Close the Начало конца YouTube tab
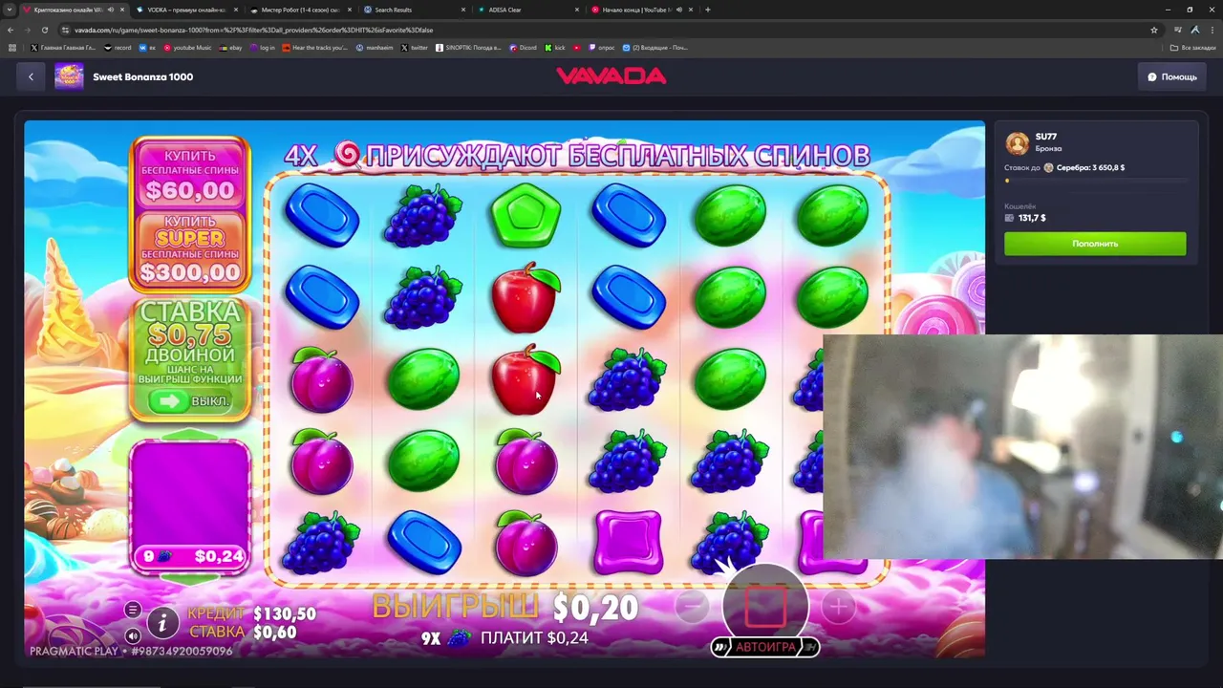The height and width of the screenshot is (688, 1223). 691,10
